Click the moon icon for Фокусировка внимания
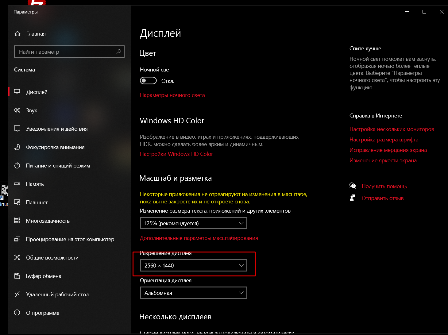The height and width of the screenshot is (335, 448). click(x=17, y=147)
